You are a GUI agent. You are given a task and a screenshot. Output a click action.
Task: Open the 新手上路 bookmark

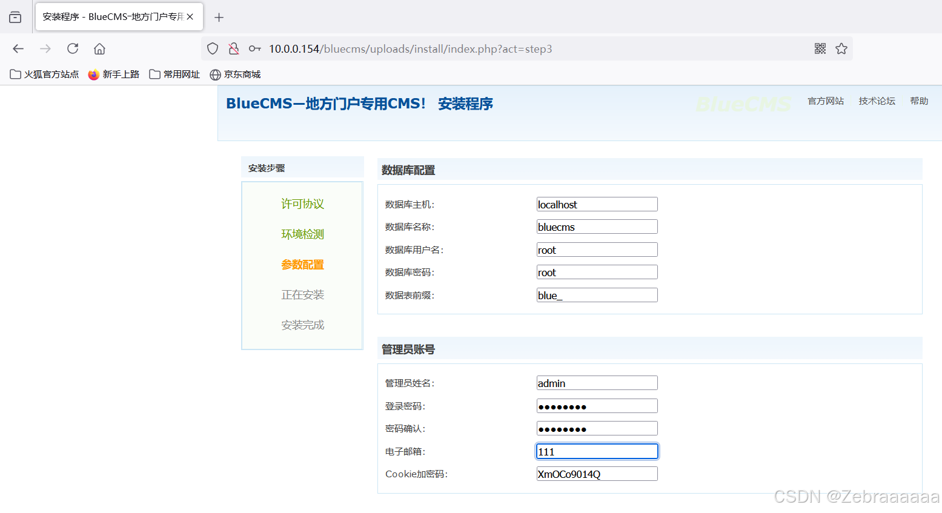[114, 74]
